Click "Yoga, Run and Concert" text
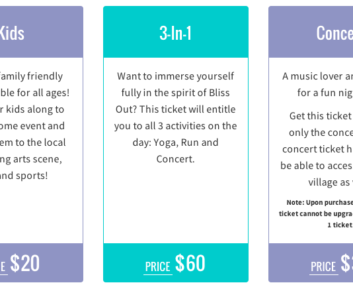 point(176,151)
